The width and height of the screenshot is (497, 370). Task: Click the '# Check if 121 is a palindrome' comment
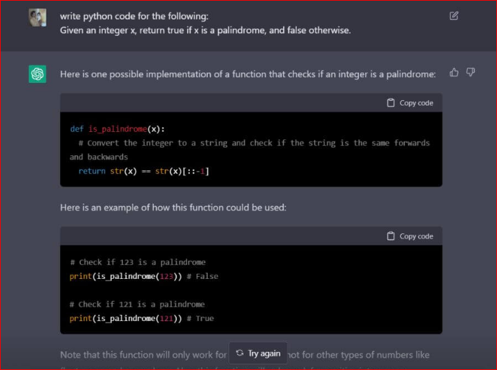[137, 304]
